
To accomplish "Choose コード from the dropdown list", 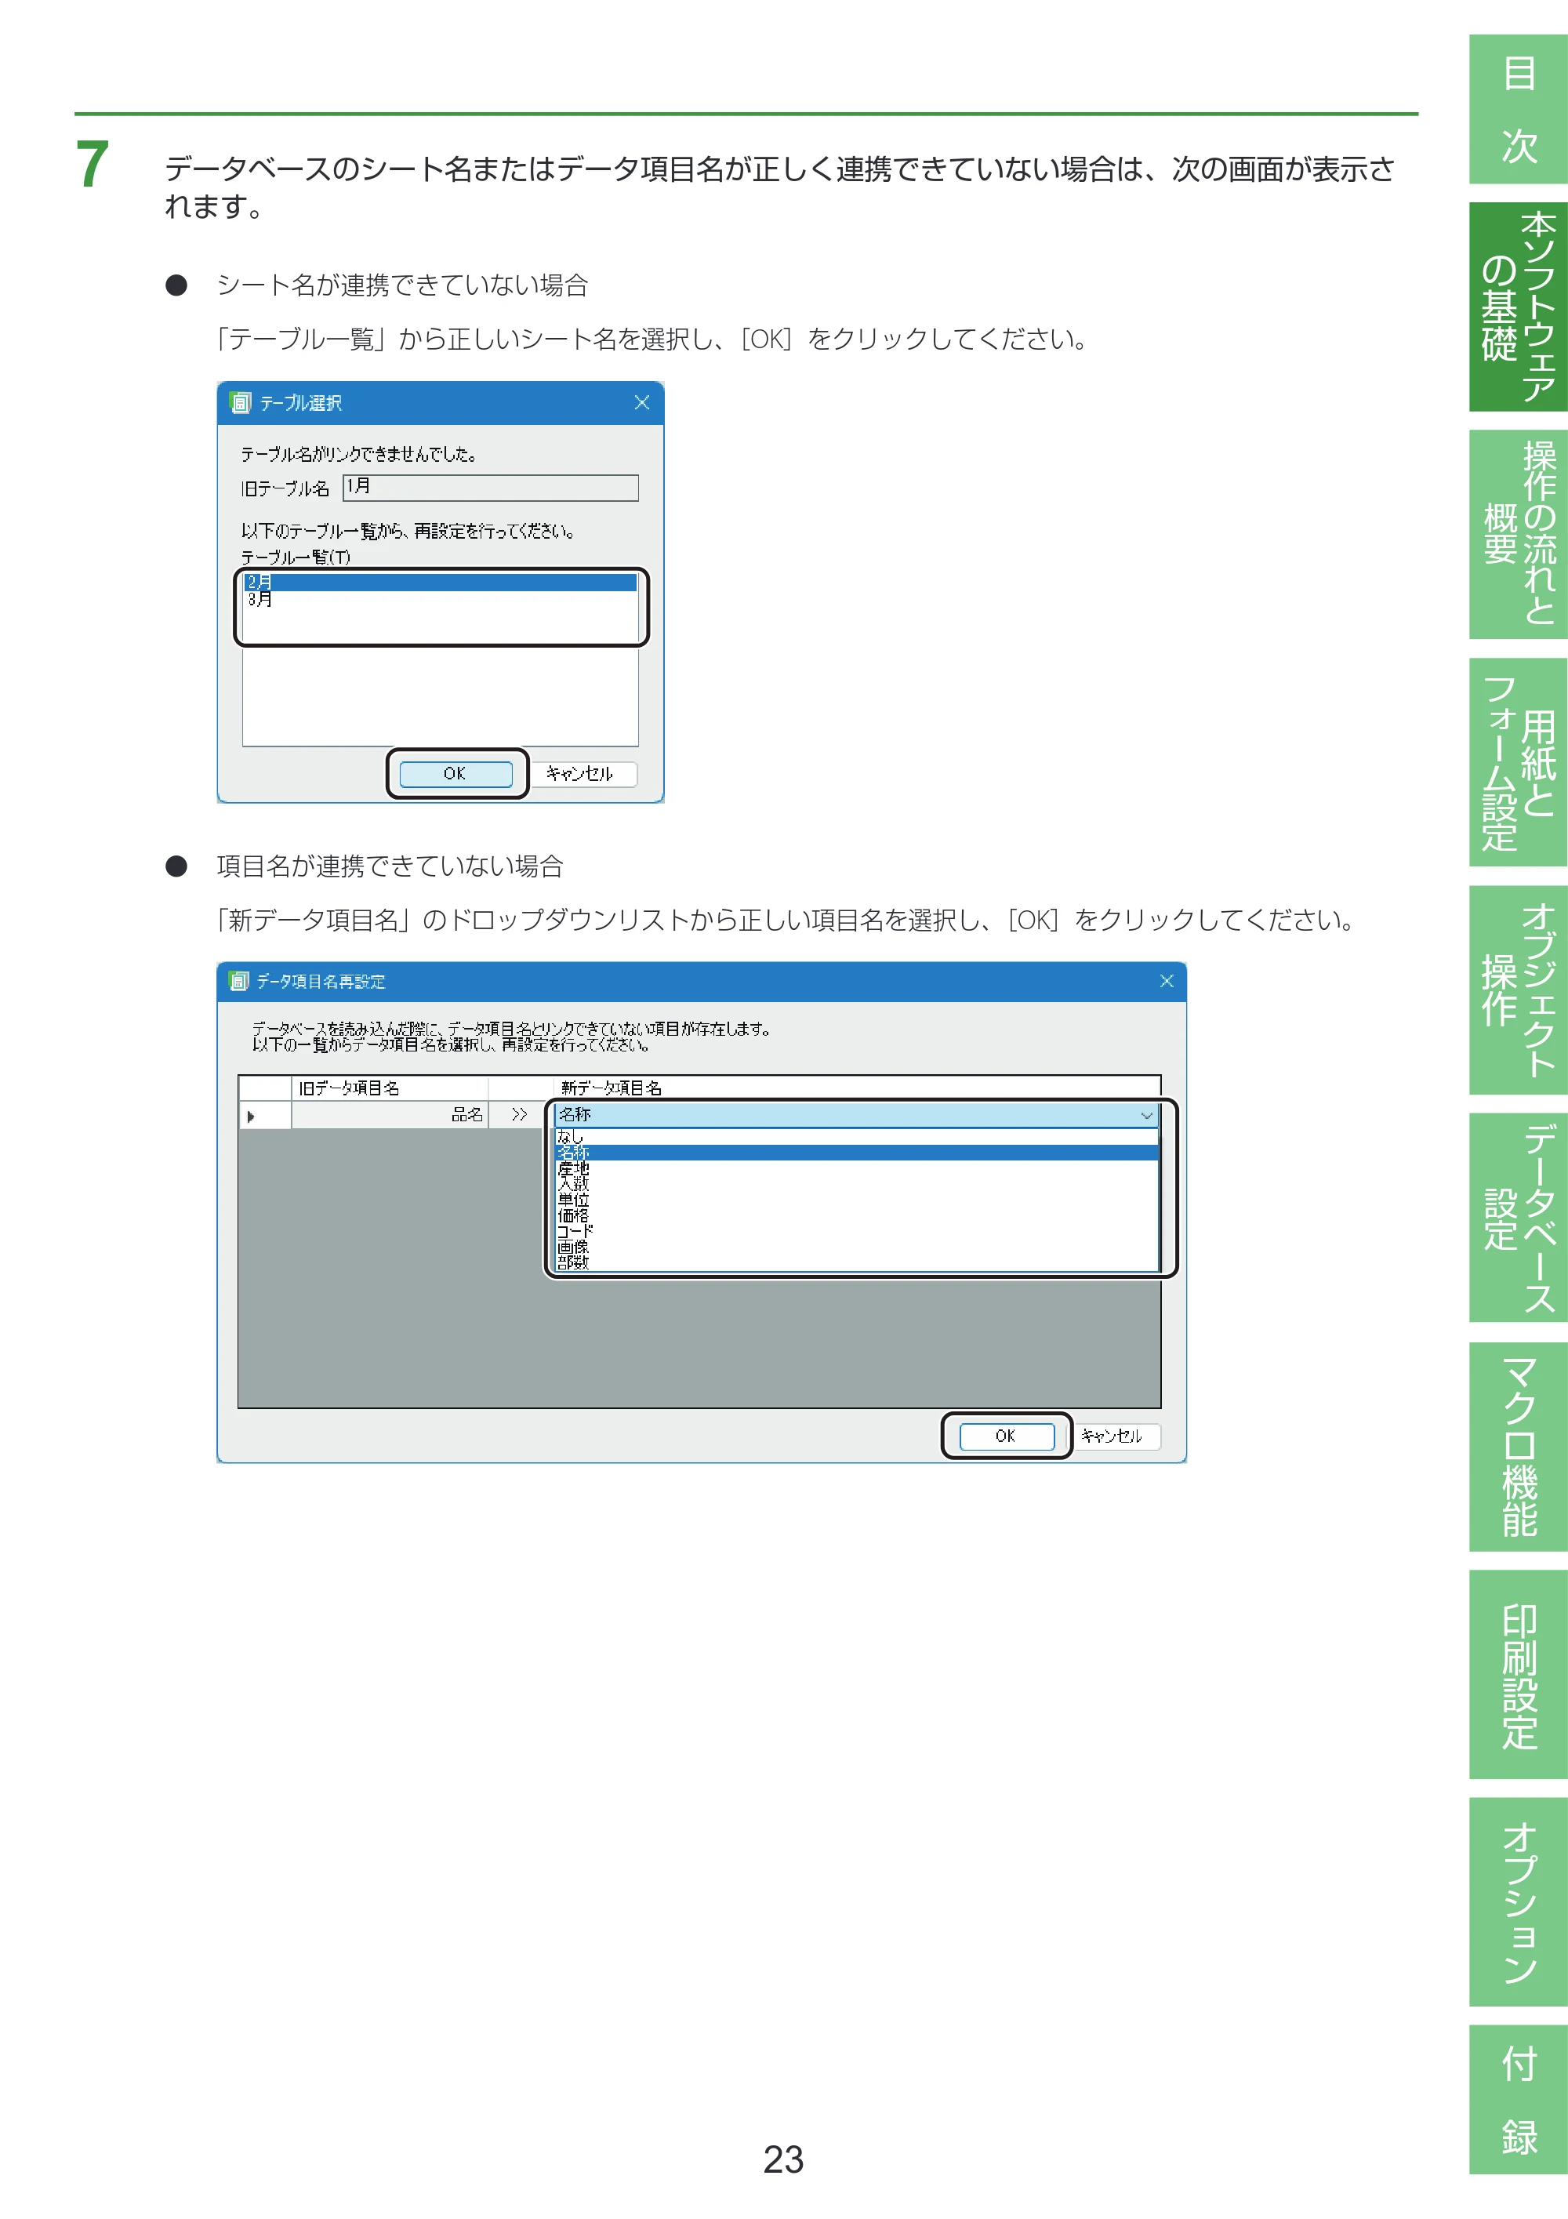I will 857,1230.
